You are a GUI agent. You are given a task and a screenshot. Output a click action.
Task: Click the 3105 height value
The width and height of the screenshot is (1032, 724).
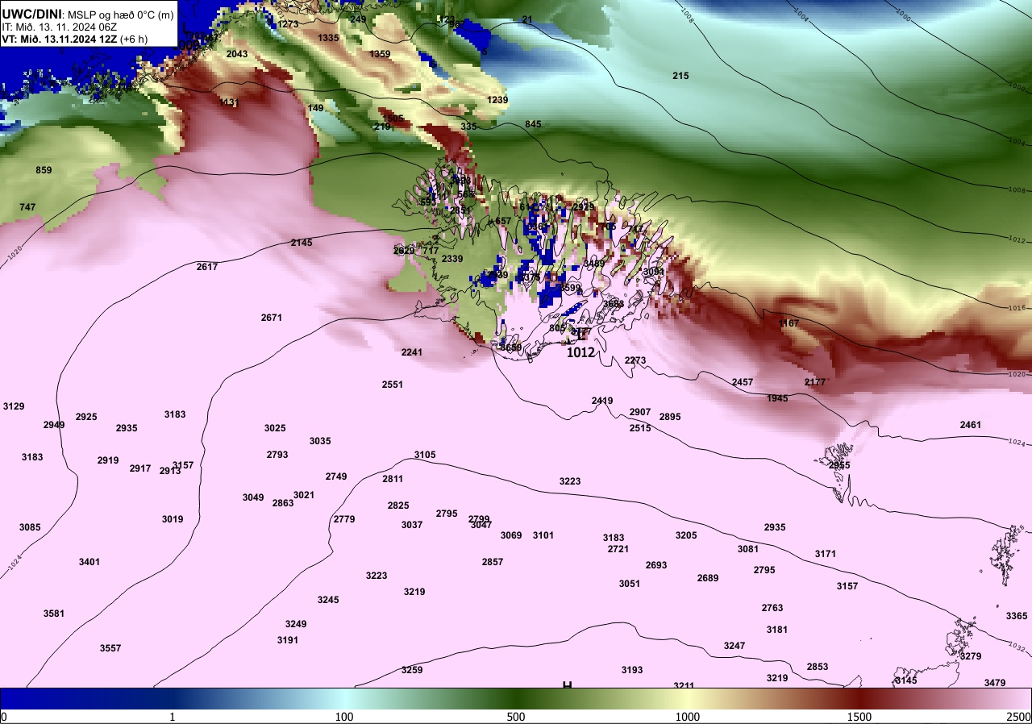425,455
